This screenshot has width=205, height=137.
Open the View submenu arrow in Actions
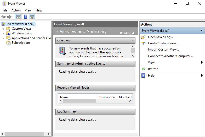202,63
